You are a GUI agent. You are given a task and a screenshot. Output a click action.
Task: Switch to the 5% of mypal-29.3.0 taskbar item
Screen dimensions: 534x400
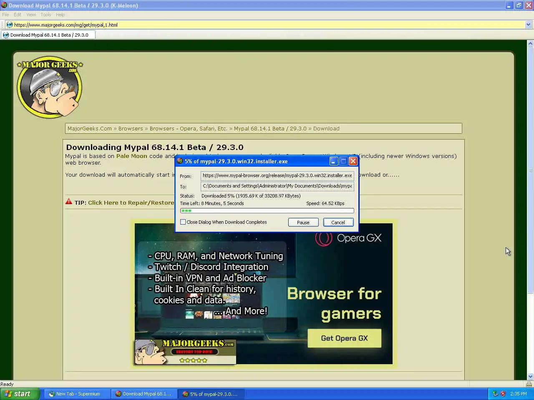[x=211, y=394]
